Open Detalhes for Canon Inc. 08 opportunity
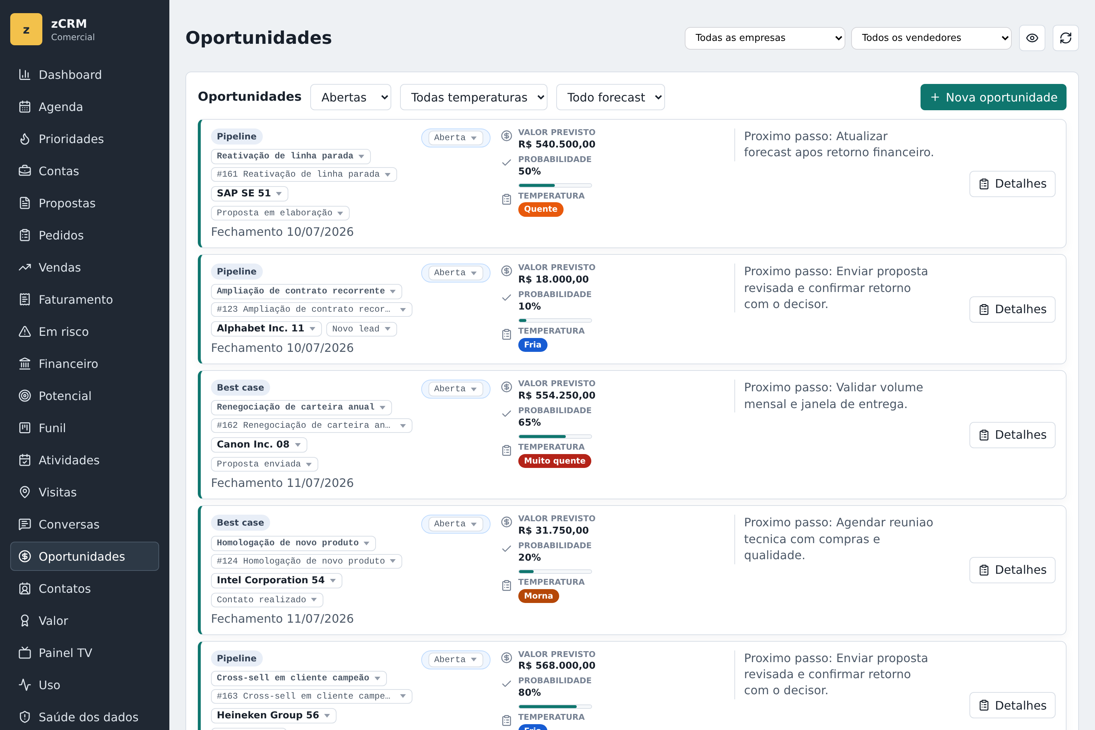 pos(1012,435)
